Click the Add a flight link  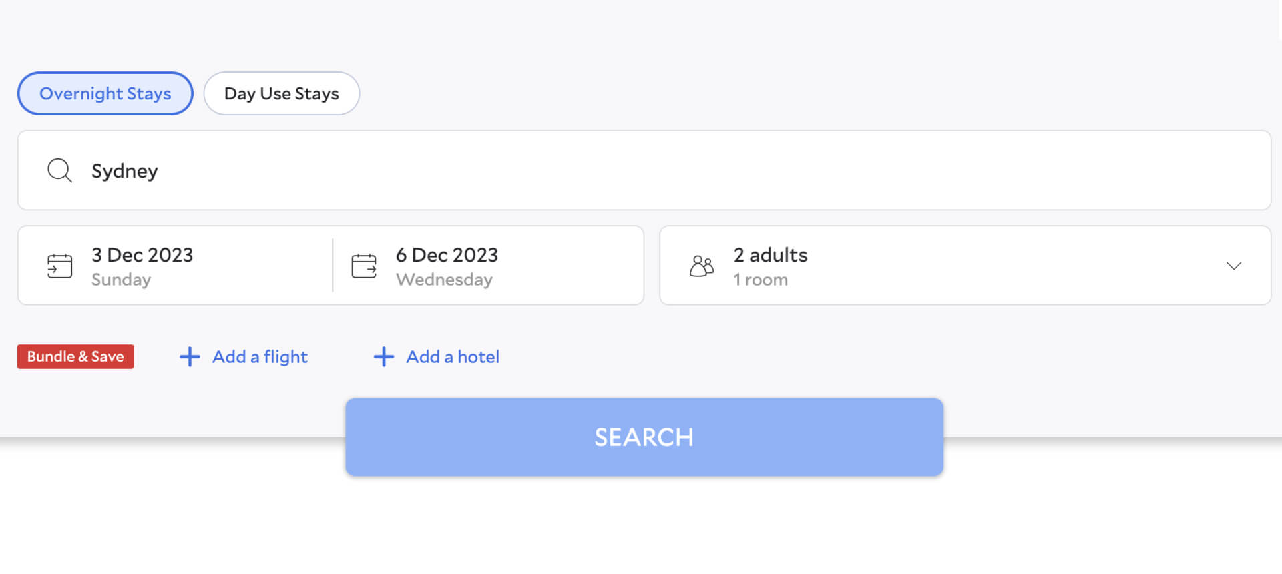(260, 356)
